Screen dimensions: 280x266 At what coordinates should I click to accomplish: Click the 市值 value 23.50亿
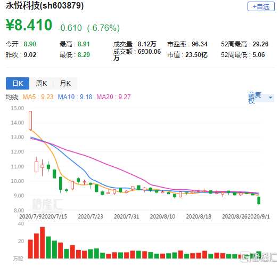click(196, 55)
